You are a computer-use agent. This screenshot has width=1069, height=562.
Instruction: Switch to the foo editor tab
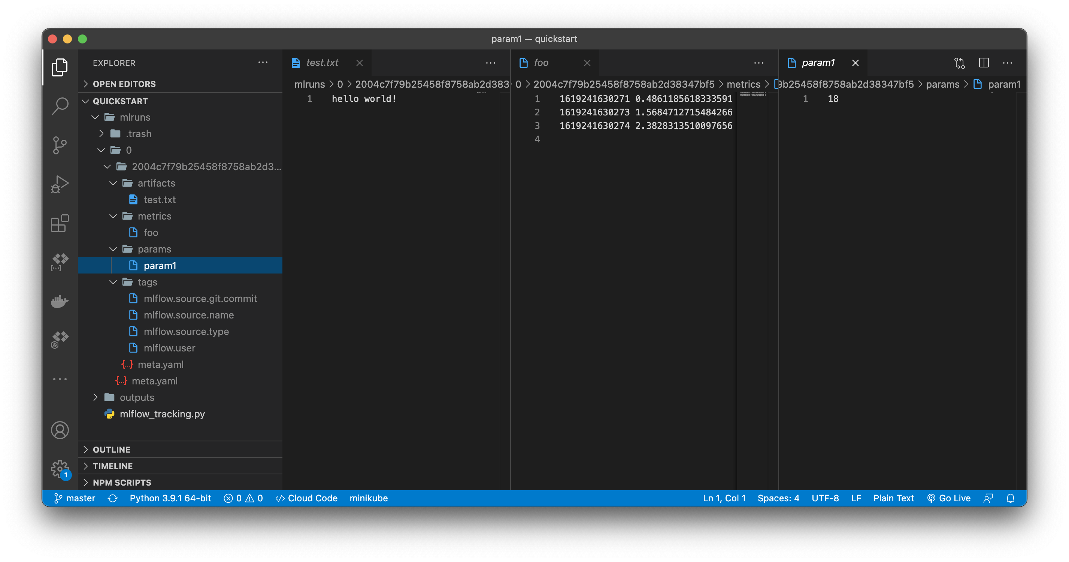tap(541, 63)
